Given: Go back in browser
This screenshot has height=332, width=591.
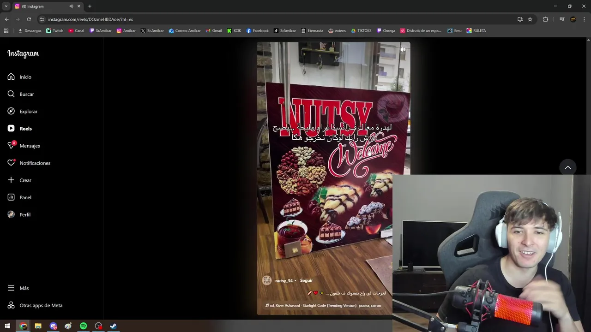Looking at the screenshot, I should pyautogui.click(x=6, y=19).
